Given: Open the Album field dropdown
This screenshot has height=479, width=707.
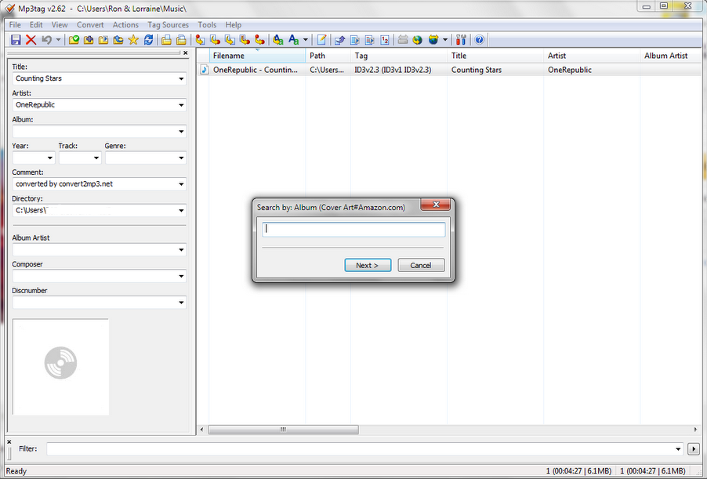Looking at the screenshot, I should [x=181, y=131].
